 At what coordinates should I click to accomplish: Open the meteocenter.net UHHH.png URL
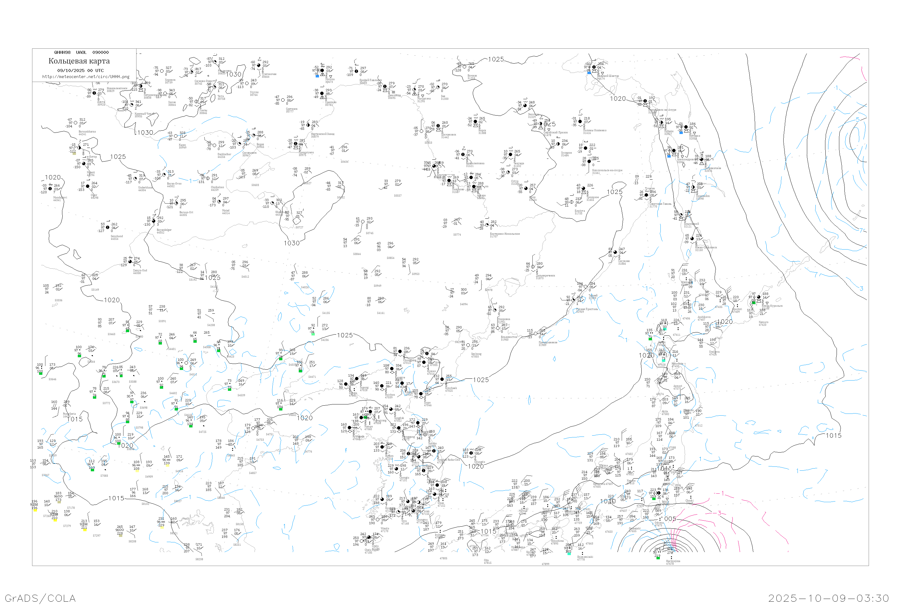click(x=86, y=77)
